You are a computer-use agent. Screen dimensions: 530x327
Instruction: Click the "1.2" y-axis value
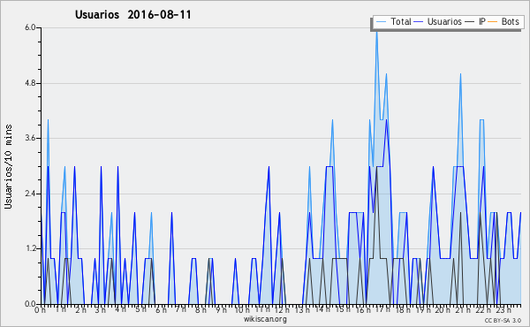(x=30, y=248)
